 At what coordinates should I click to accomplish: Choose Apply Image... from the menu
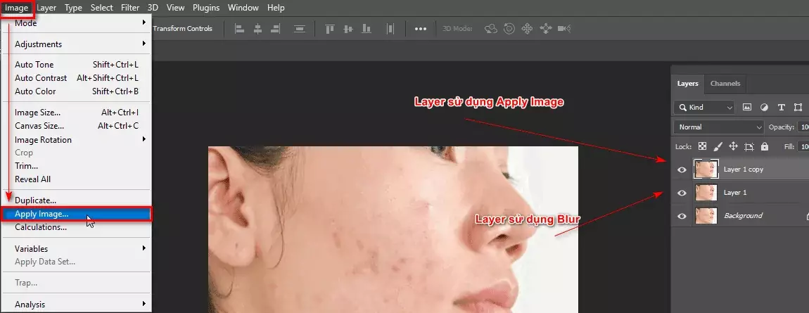[x=77, y=214]
